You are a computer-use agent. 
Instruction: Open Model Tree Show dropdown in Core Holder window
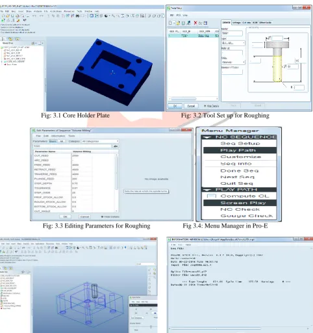coord(34,44)
